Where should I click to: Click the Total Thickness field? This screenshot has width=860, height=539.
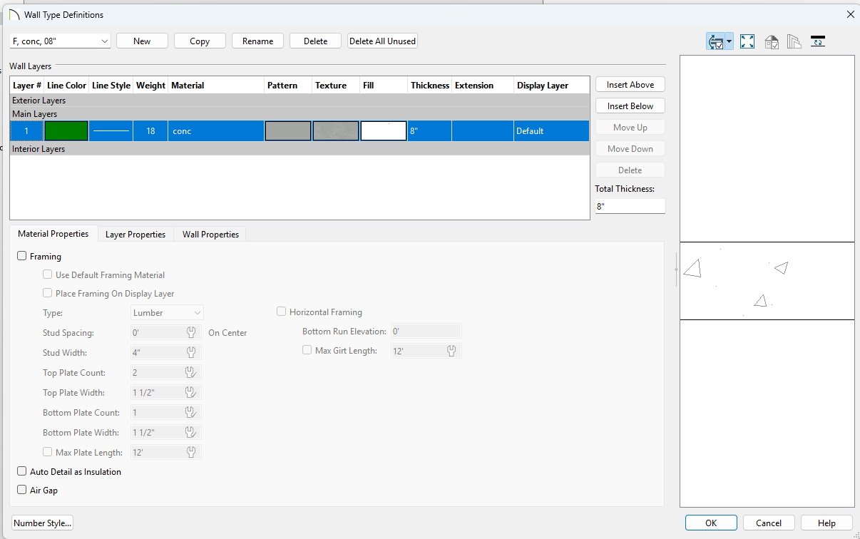pyautogui.click(x=630, y=206)
